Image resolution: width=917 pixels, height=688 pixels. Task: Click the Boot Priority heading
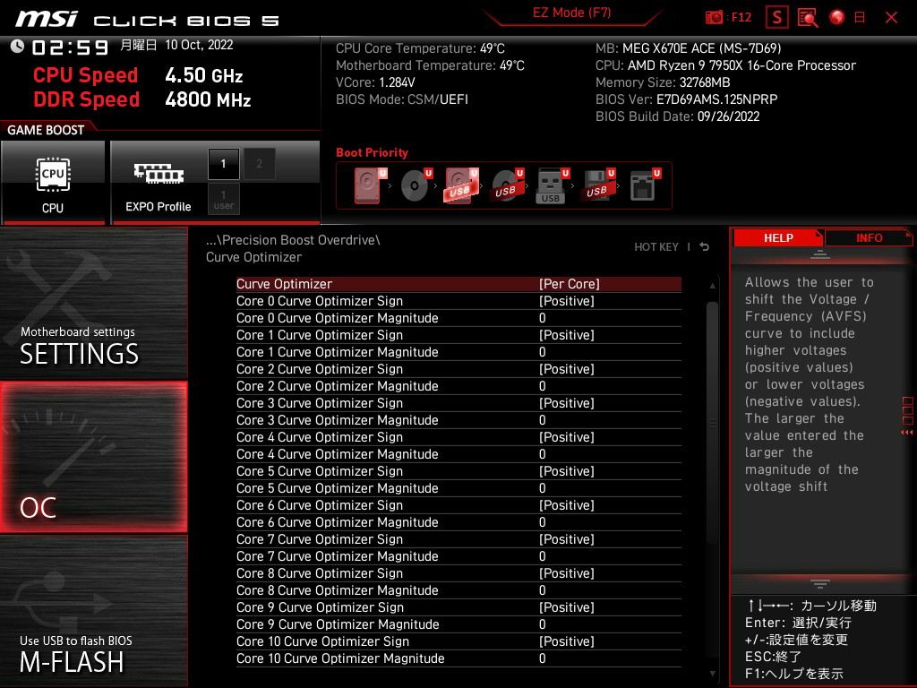click(x=372, y=152)
